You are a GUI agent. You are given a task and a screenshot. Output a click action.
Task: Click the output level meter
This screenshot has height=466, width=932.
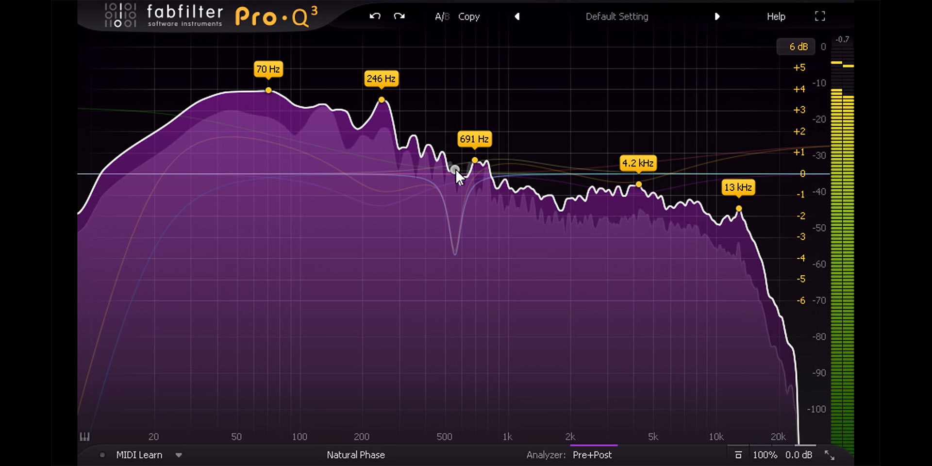(842, 252)
